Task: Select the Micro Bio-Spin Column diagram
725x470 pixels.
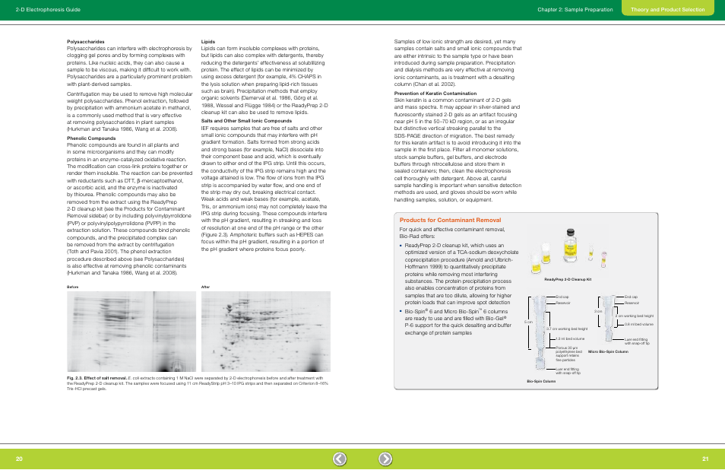Action: [624, 321]
